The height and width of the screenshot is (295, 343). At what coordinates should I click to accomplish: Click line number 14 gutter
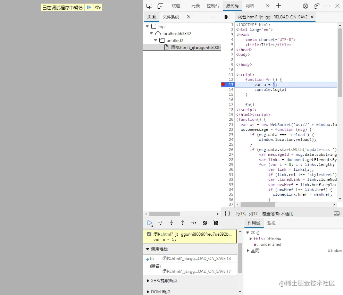[x=231, y=90]
